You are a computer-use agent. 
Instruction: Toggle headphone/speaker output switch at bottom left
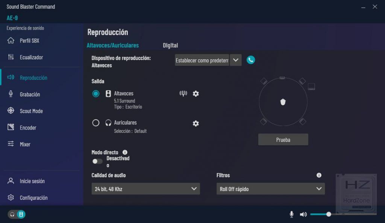(17, 214)
